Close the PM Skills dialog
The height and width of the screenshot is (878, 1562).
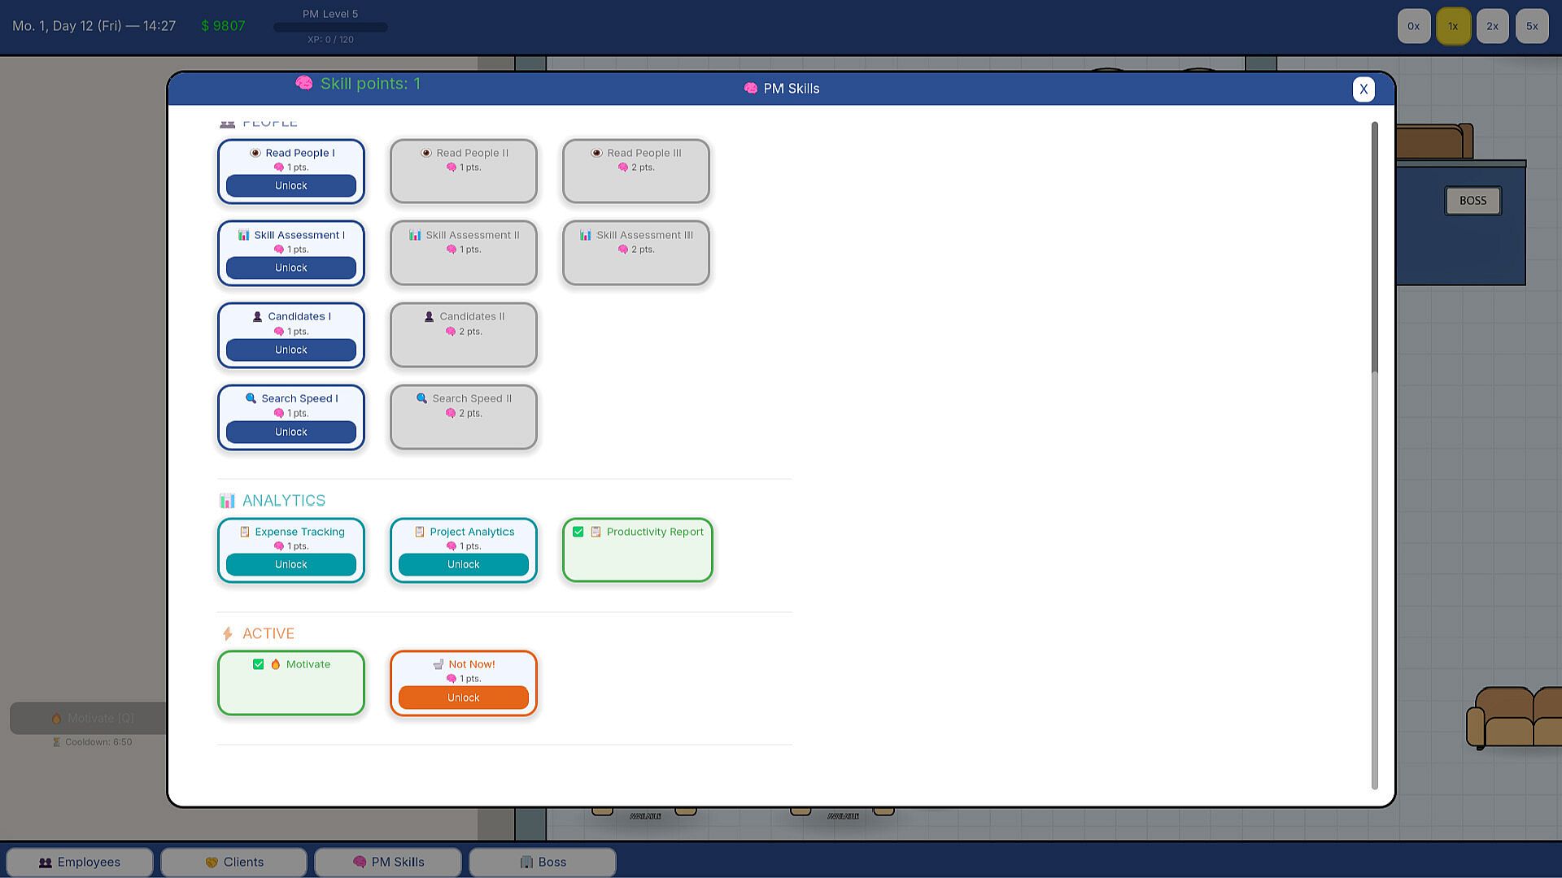[1363, 89]
